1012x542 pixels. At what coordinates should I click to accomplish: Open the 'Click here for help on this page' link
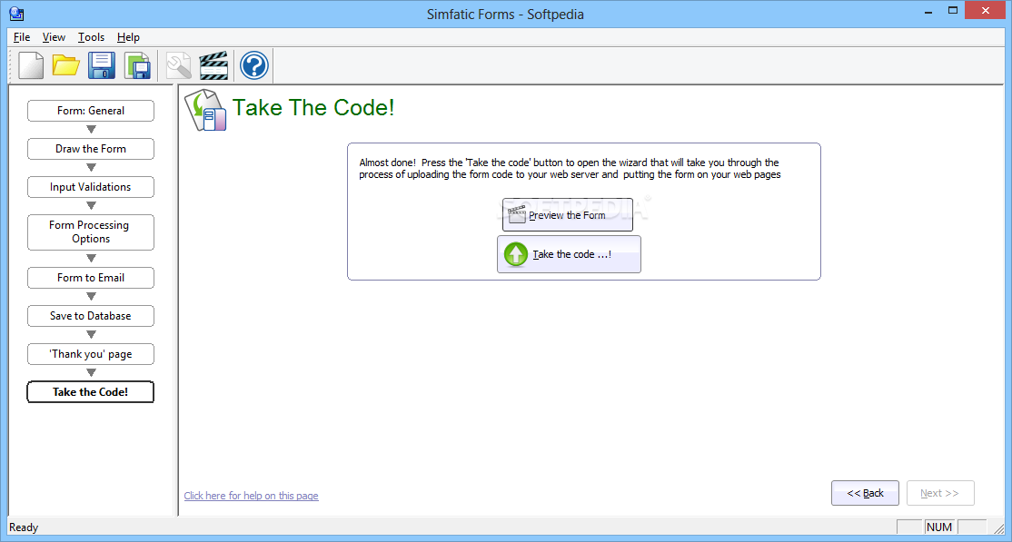coord(251,496)
